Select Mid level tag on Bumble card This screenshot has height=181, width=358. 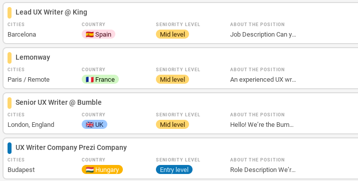[x=172, y=125]
